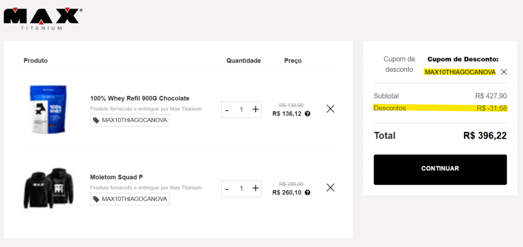Increase the Whey Refil quantity

click(255, 109)
